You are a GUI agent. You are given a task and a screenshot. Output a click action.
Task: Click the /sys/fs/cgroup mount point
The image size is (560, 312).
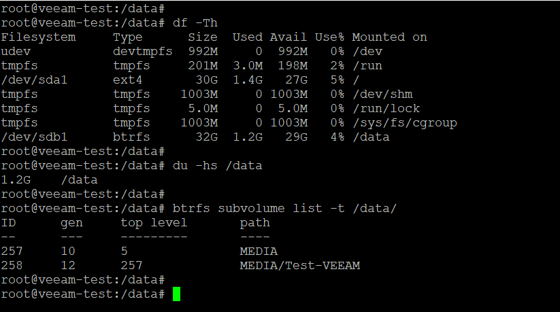[x=405, y=123]
